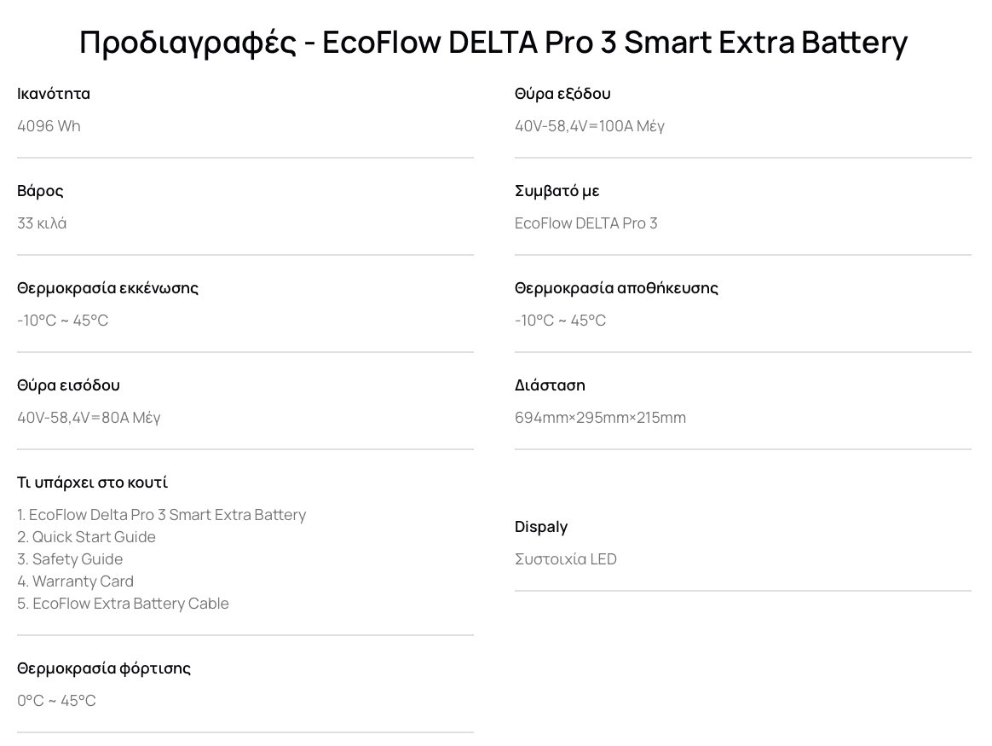Click the 33 κιλά weight value
Screen dimensions: 992x746
tap(42, 223)
